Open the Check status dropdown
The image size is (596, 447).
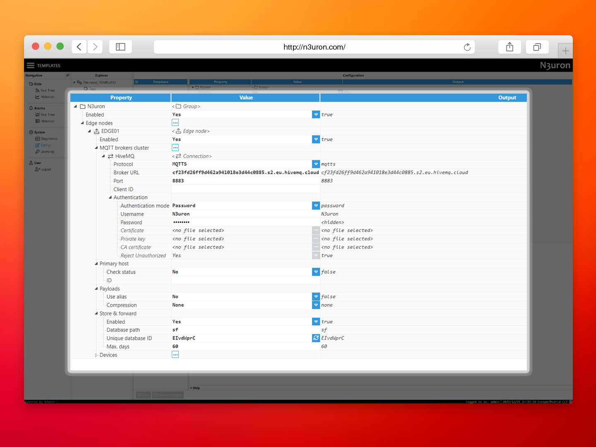(316, 272)
